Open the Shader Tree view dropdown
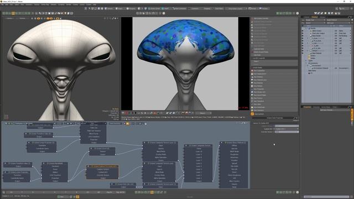Image resolution: width=354 pixels, height=199 pixels. click(315, 20)
